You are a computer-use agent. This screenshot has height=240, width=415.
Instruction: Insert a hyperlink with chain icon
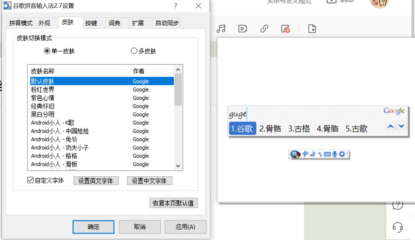coord(264,29)
